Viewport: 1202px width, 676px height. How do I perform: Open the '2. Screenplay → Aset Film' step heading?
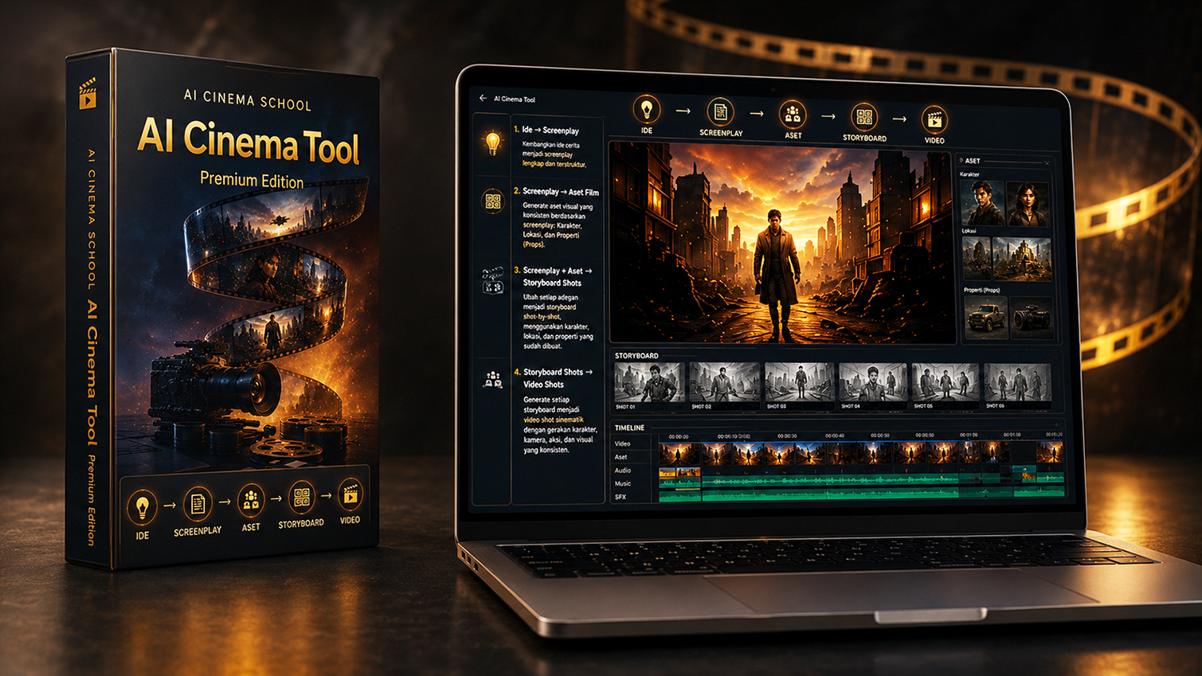click(x=556, y=192)
